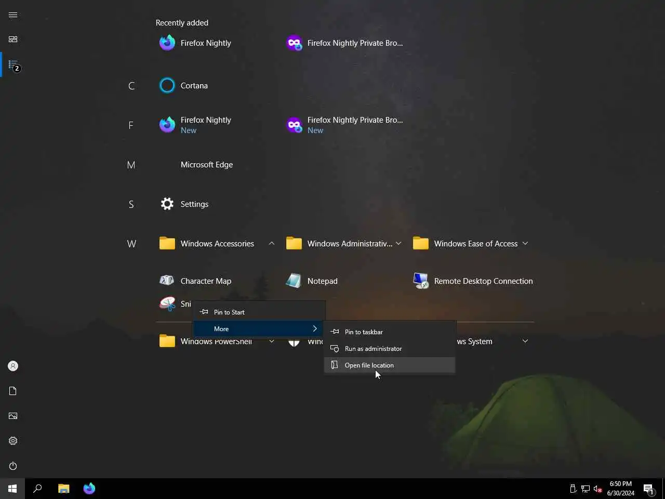Click the hamburger expand menu icon
This screenshot has height=499, width=665.
click(13, 15)
